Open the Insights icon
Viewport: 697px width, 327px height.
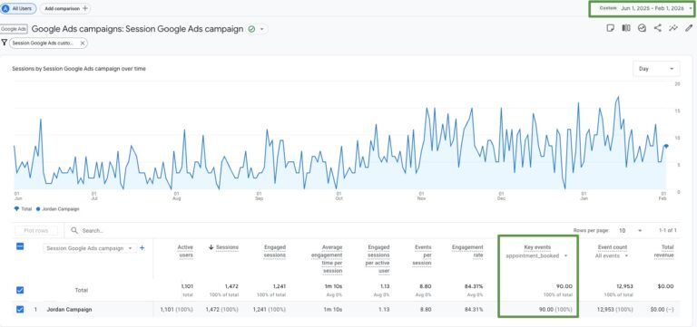(x=642, y=28)
